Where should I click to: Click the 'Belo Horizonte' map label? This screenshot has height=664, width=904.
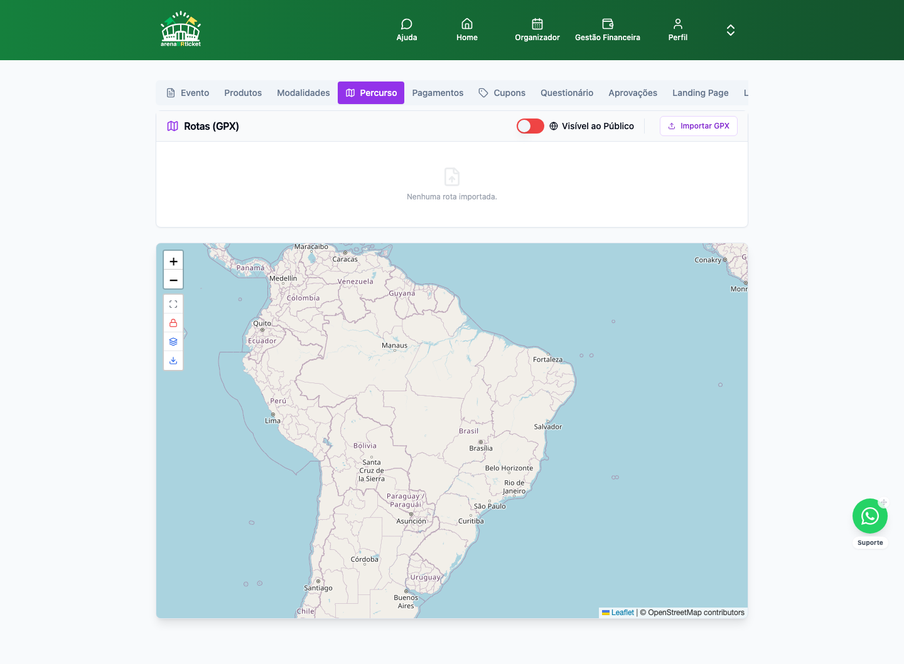(x=509, y=468)
